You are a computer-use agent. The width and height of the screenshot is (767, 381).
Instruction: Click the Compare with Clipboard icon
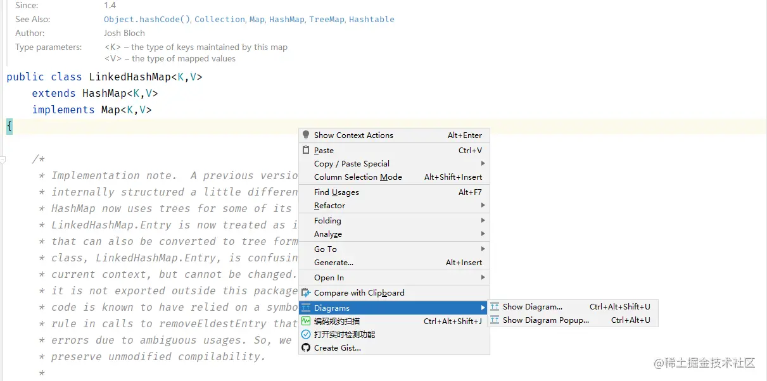(306, 292)
